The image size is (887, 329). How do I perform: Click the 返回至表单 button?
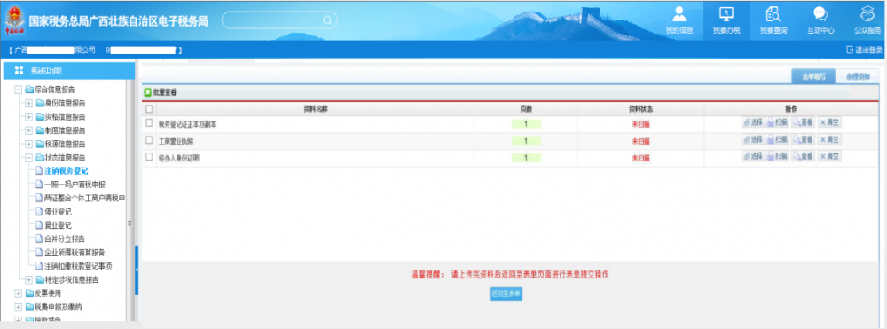tap(506, 294)
